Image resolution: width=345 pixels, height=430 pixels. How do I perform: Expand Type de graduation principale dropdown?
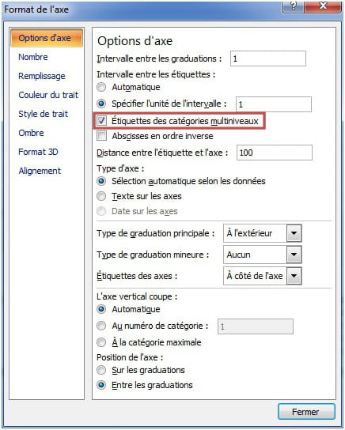294,233
